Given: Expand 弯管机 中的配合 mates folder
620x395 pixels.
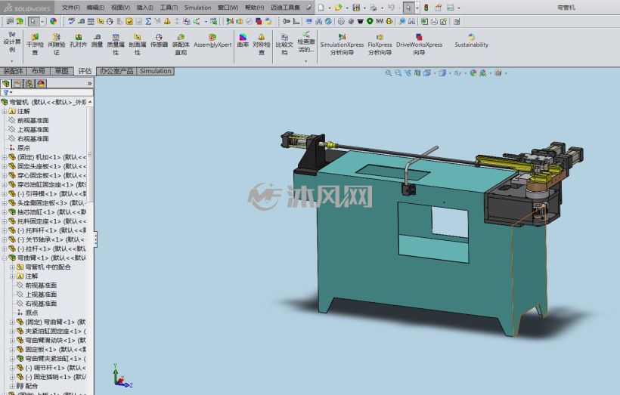Looking at the screenshot, I should tap(12, 267).
